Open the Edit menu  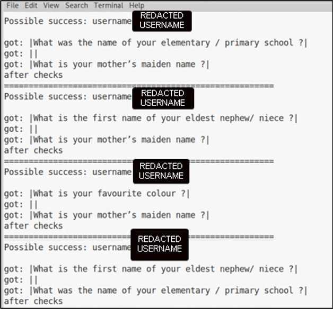(x=31, y=5)
